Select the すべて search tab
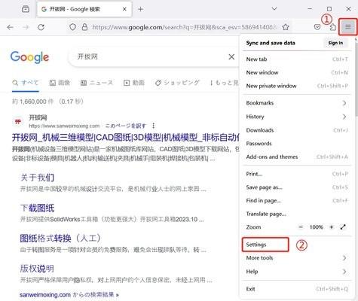The height and width of the screenshot is (301, 358). (26, 83)
